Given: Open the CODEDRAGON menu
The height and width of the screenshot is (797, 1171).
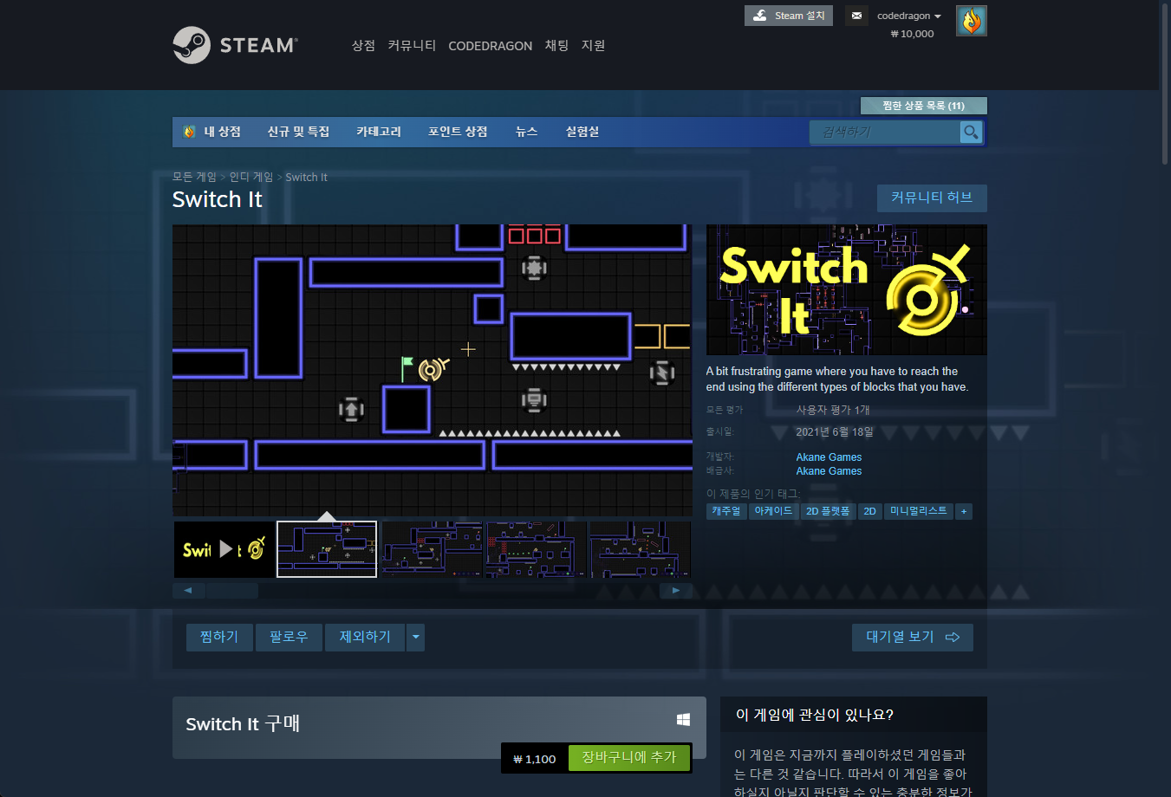Looking at the screenshot, I should [x=490, y=46].
